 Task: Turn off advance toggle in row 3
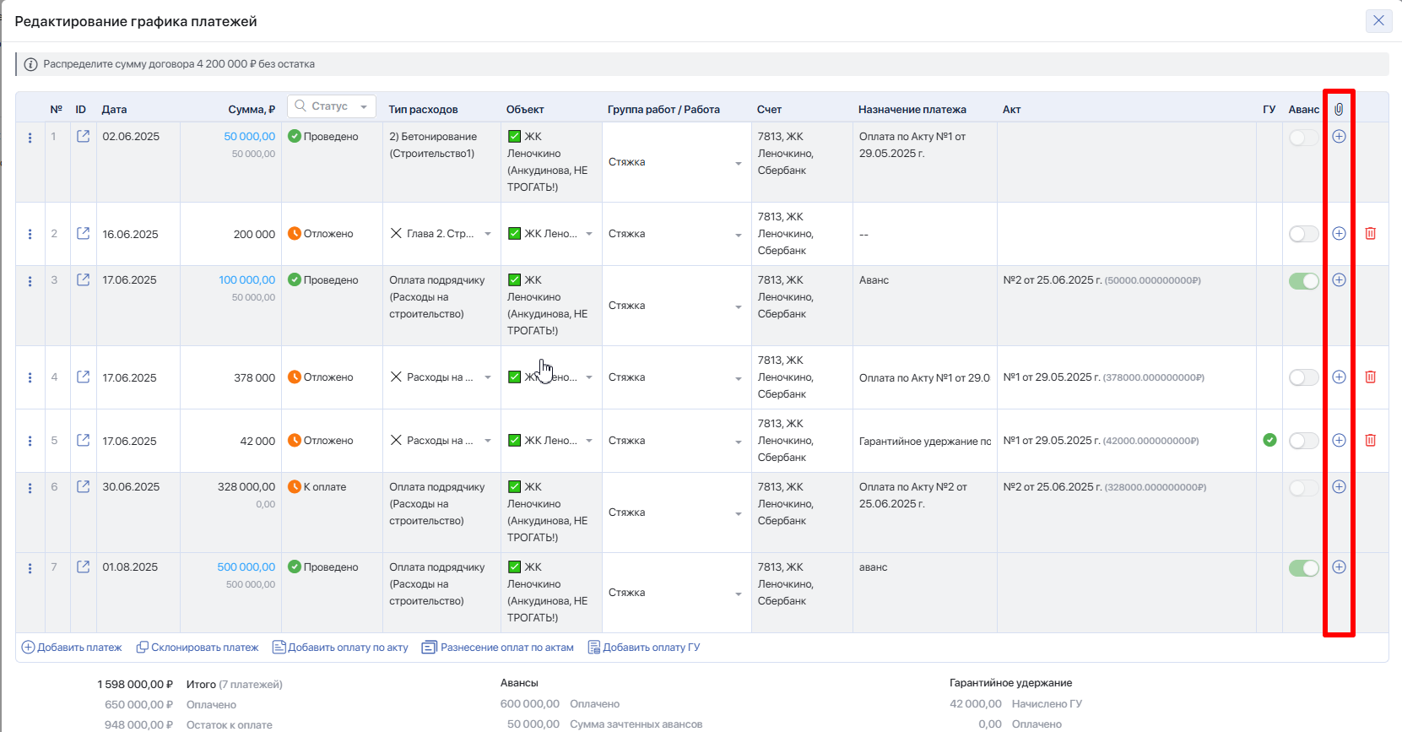coord(1303,281)
